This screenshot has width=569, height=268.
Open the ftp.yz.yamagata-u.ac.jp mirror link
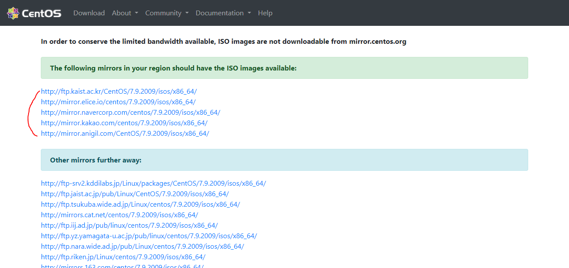149,236
